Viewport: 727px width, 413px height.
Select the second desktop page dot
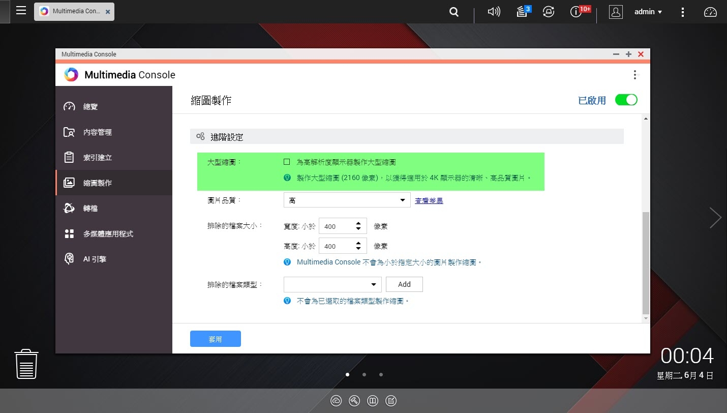pos(365,374)
